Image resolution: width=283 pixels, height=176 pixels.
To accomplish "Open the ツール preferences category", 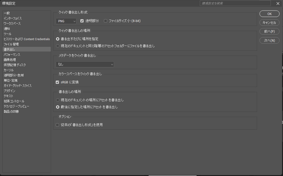I will [27, 34].
